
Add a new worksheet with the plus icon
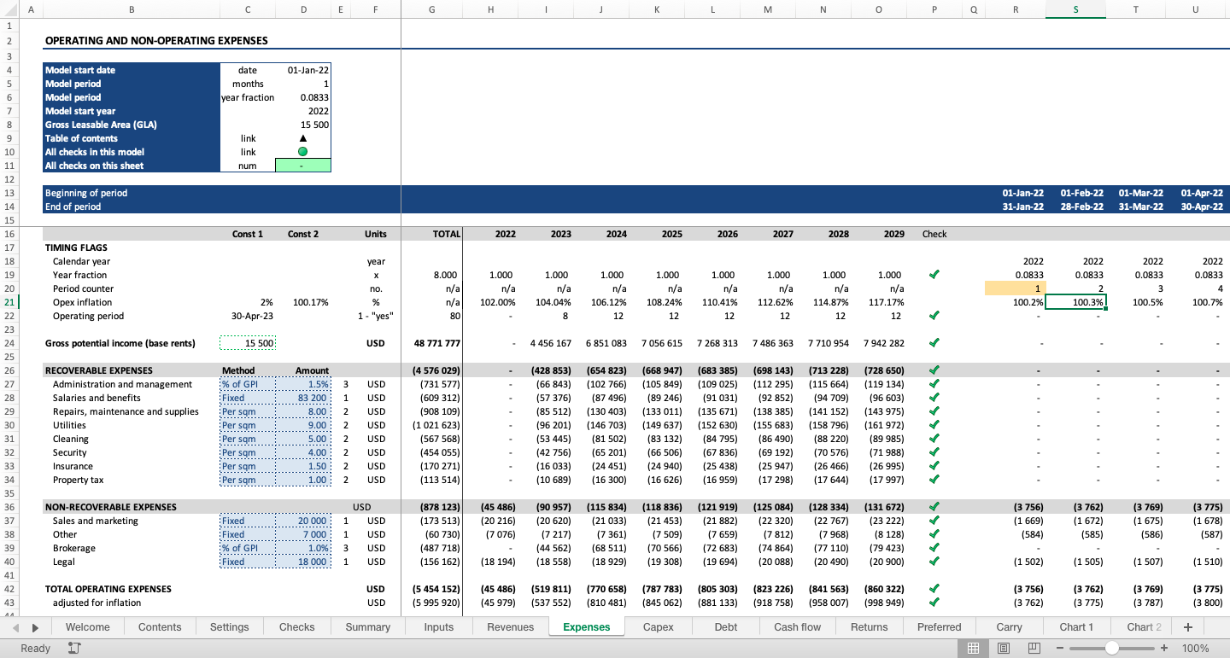tap(1187, 626)
